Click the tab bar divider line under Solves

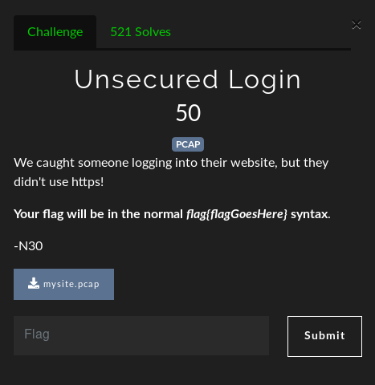click(223, 49)
